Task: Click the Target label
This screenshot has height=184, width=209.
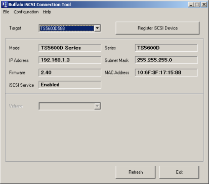Action: tap(15, 28)
